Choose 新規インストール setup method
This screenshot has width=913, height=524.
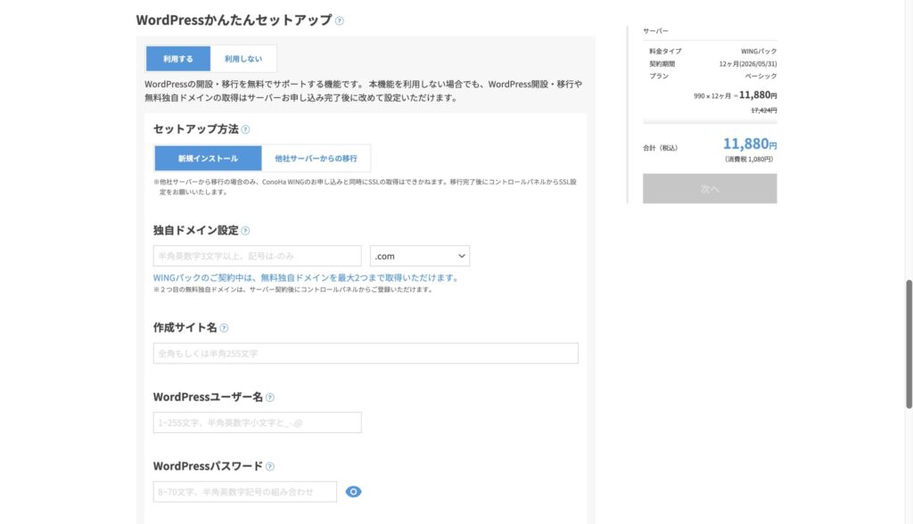click(208, 159)
